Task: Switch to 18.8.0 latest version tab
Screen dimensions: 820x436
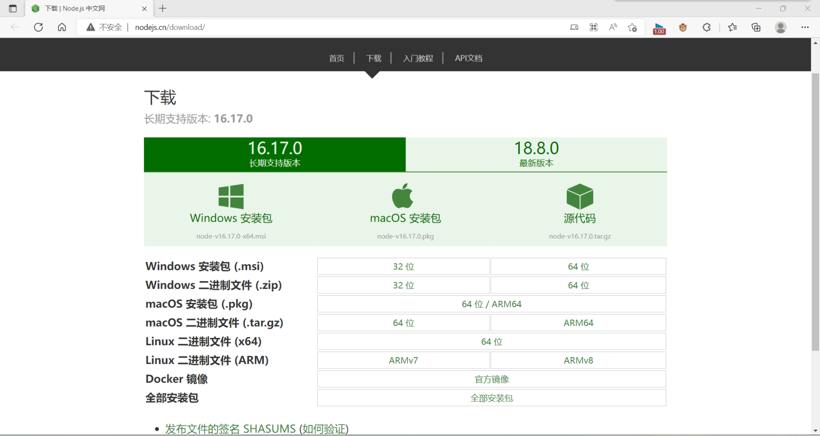Action: pos(536,154)
